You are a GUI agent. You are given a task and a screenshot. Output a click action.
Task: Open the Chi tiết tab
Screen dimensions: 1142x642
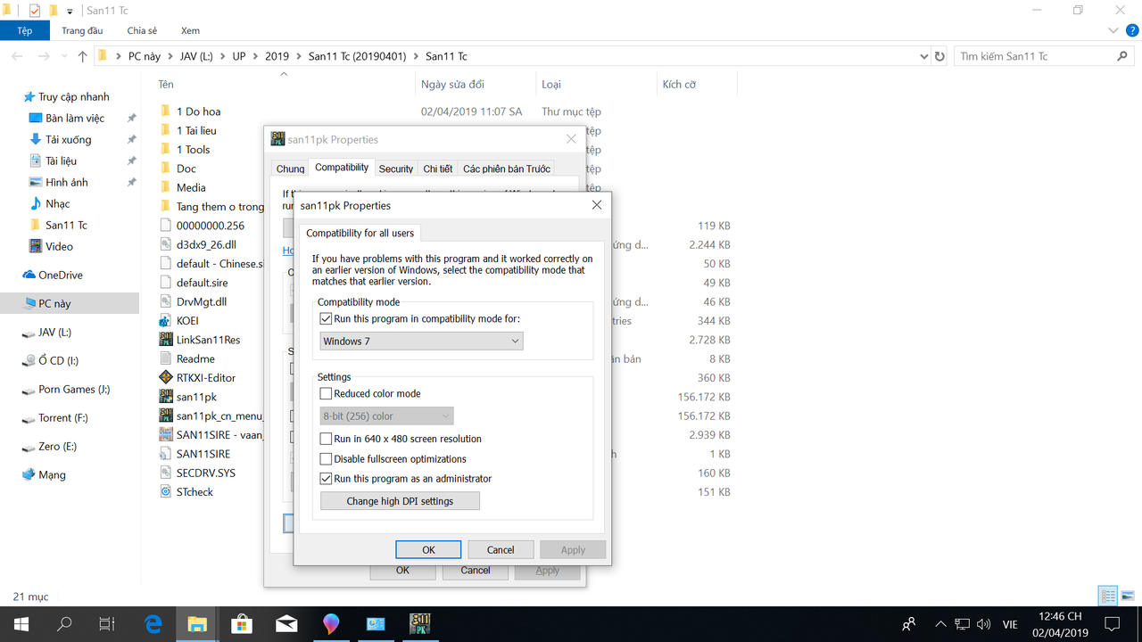point(437,169)
